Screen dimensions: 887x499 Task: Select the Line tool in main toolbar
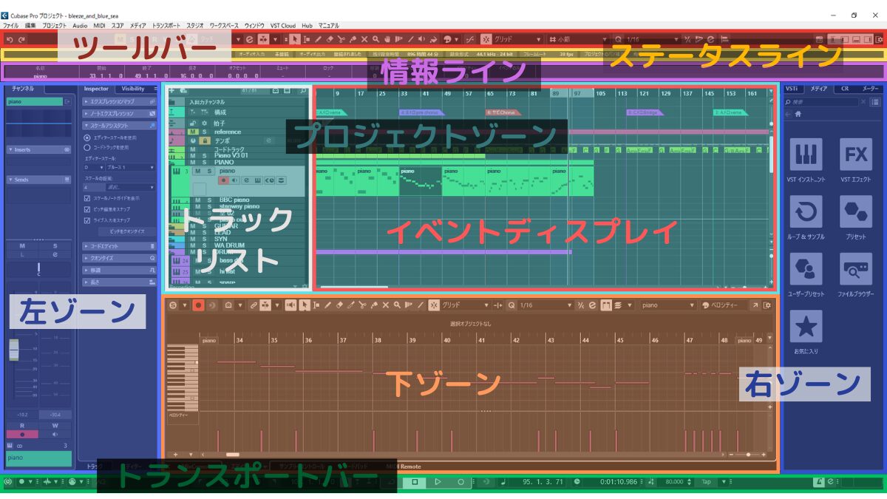point(411,38)
